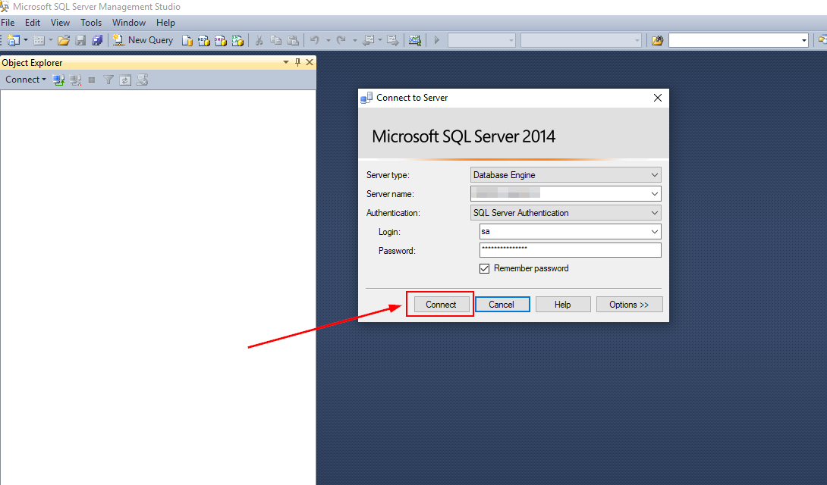Click the Options >> button

(x=629, y=305)
